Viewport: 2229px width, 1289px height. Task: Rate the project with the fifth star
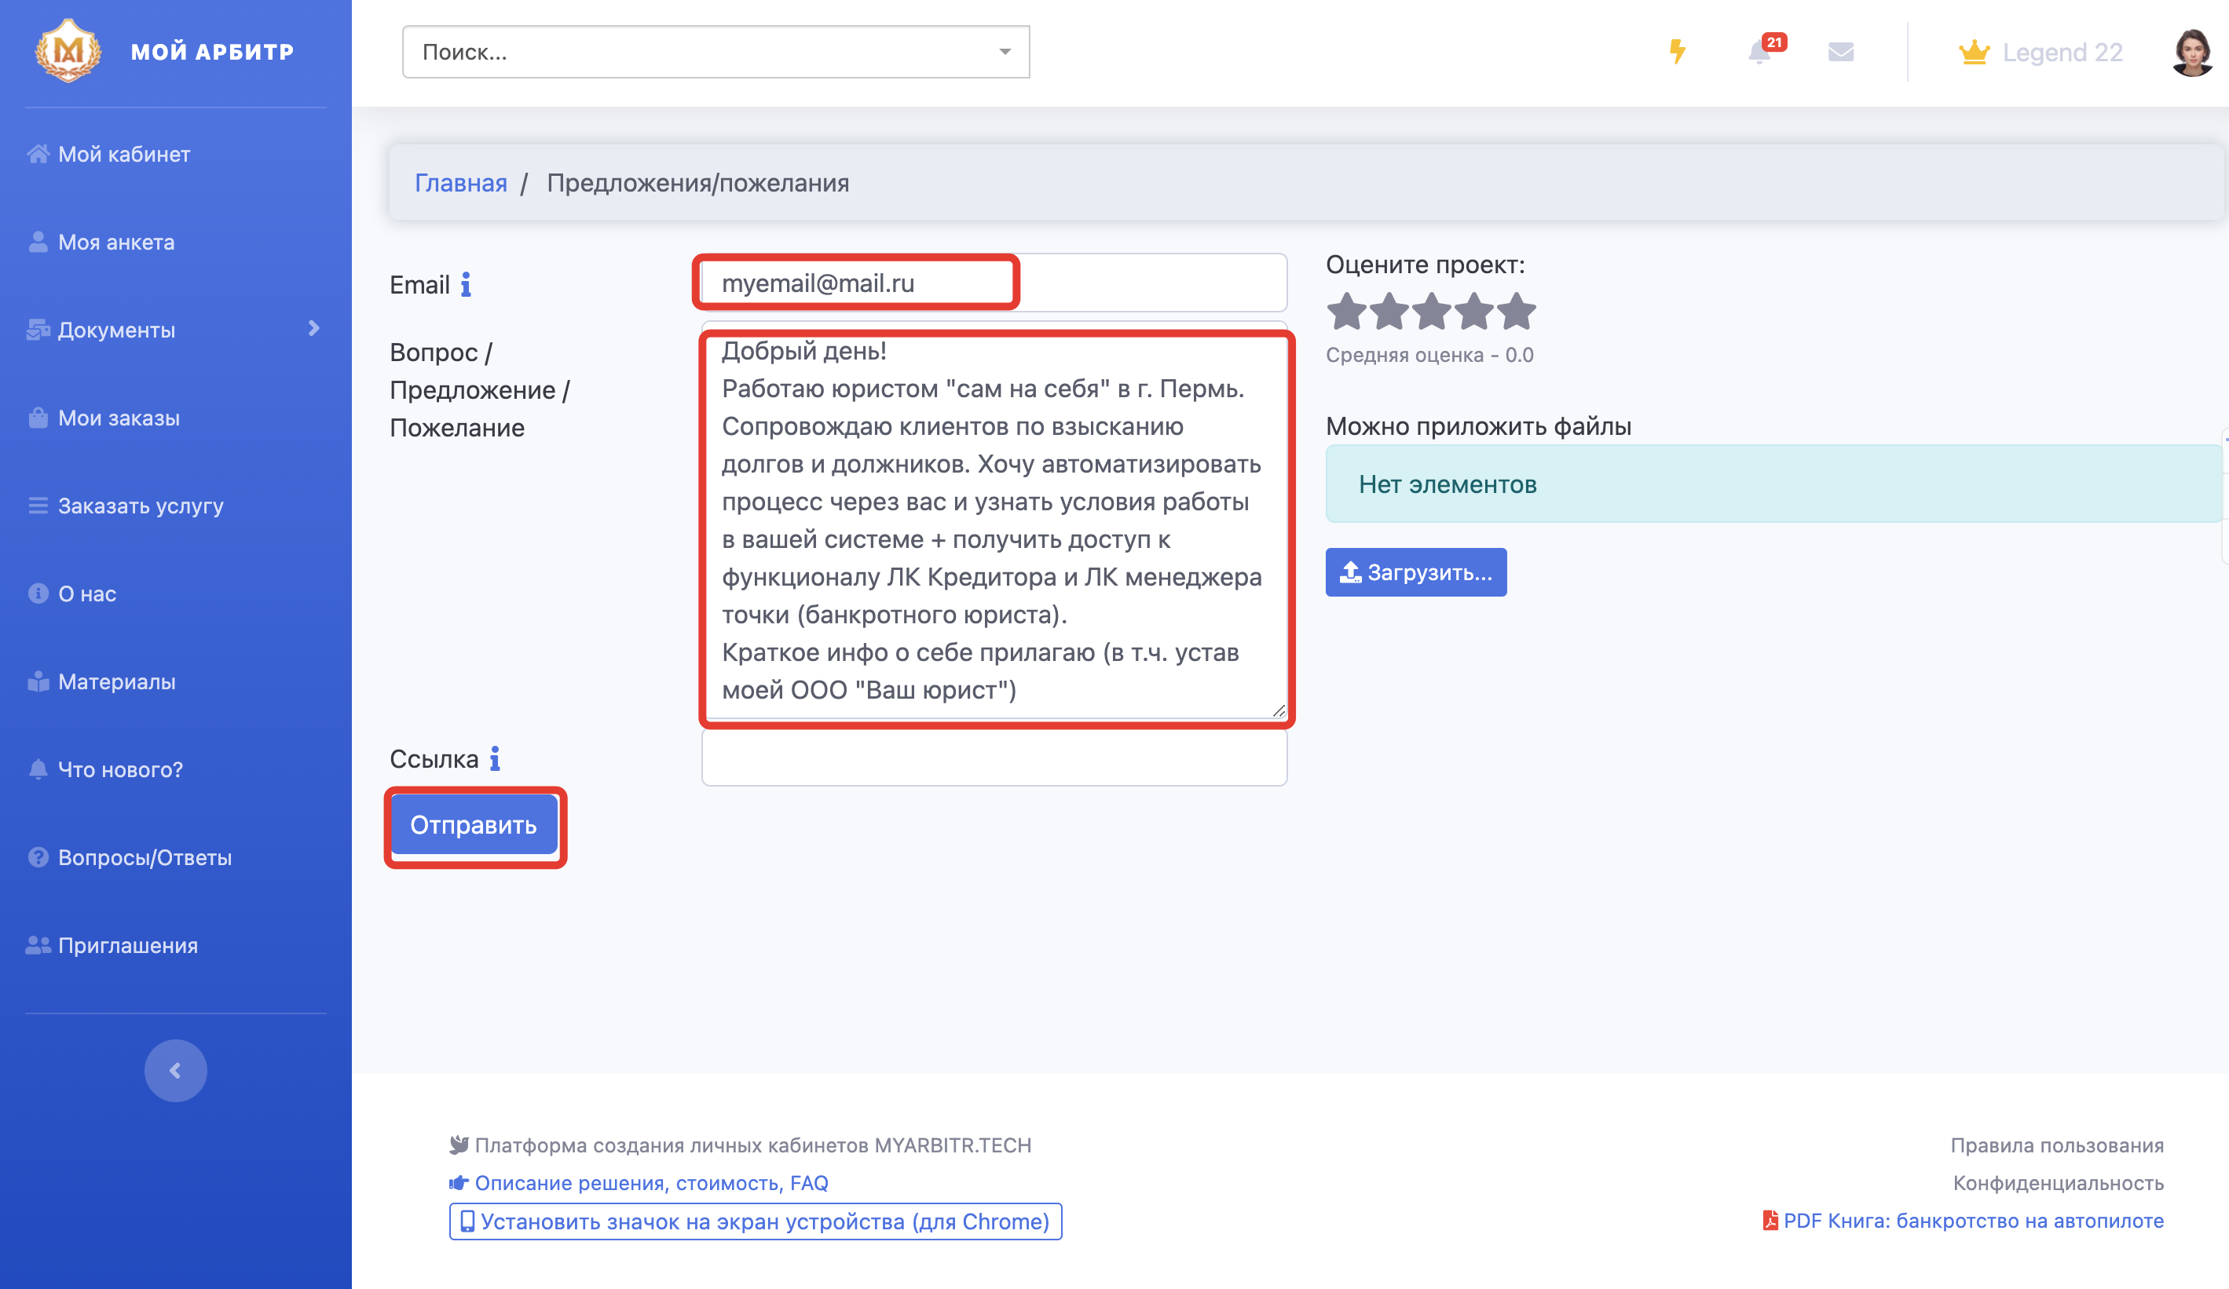tap(1517, 311)
